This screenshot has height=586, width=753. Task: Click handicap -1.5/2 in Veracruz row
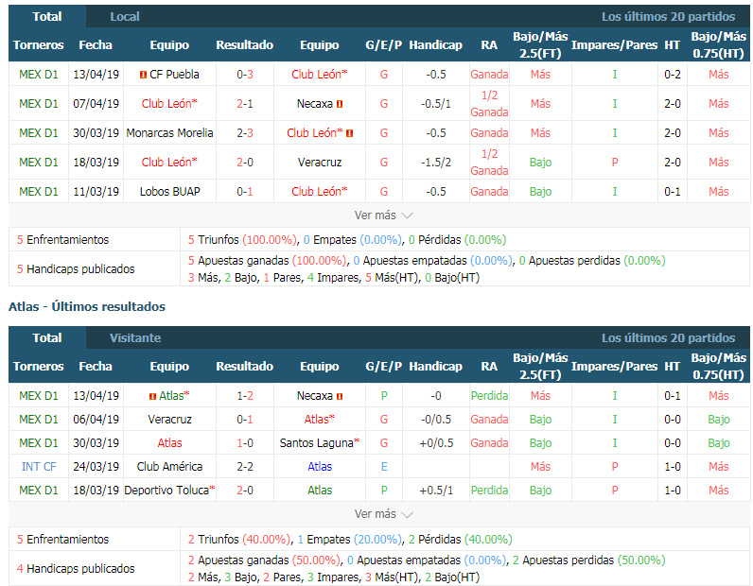436,163
